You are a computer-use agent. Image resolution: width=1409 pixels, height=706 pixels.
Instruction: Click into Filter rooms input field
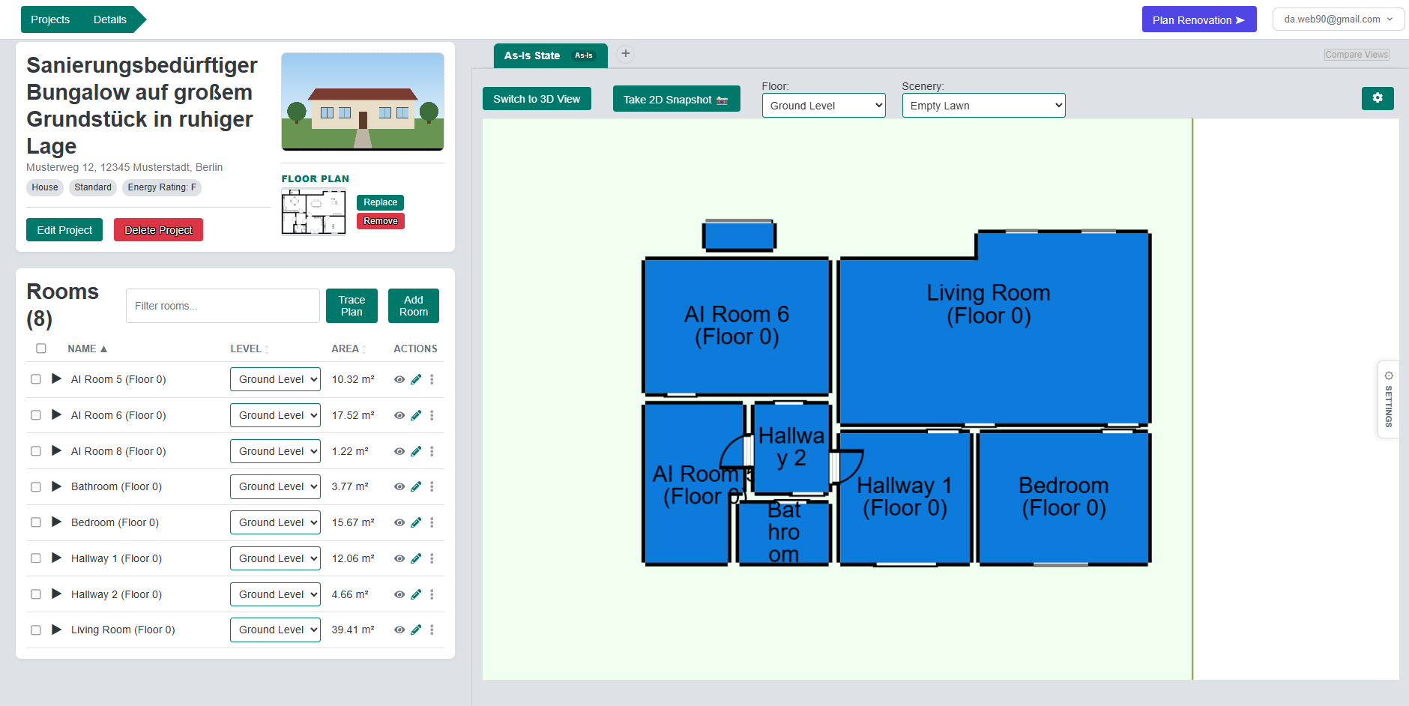pyautogui.click(x=223, y=306)
